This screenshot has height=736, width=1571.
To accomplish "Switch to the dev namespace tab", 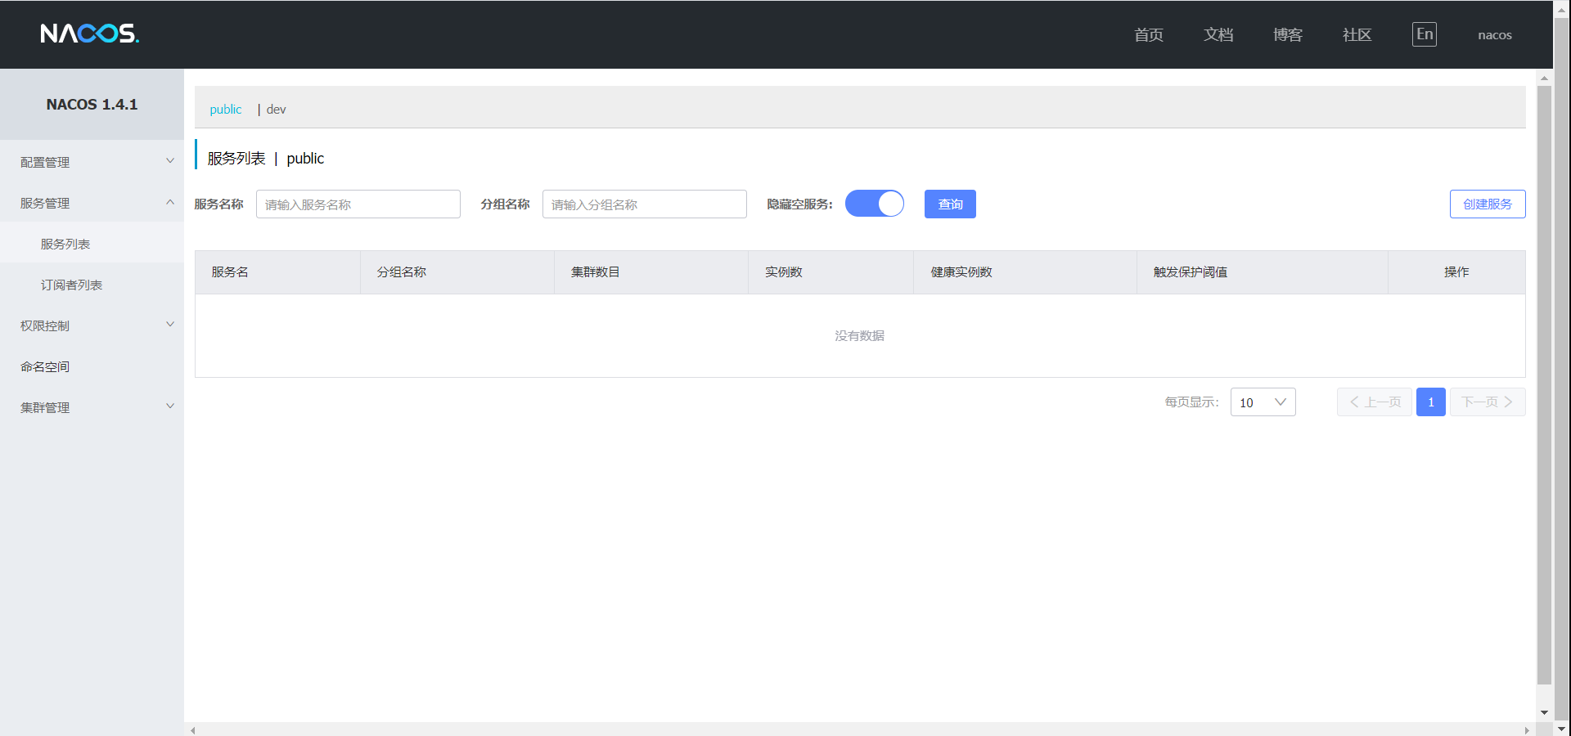I will [276, 109].
